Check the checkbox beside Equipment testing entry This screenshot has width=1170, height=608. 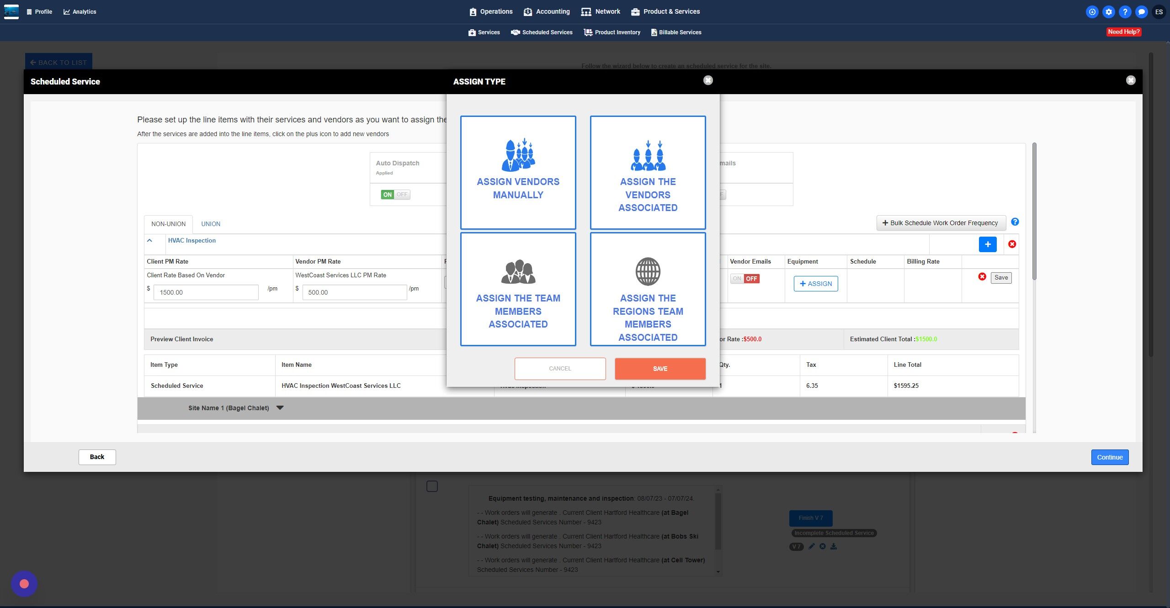[x=432, y=486]
